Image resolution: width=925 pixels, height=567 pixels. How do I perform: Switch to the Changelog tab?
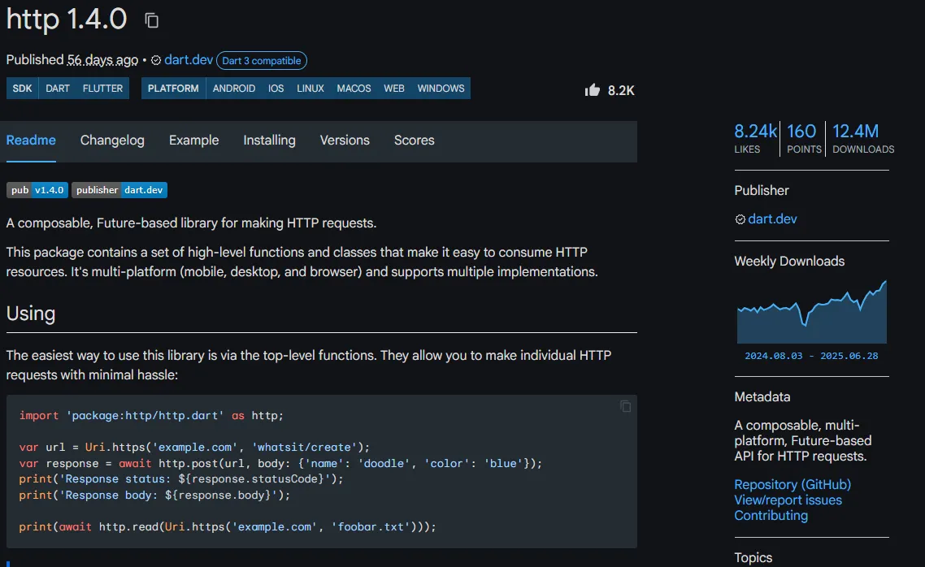(112, 141)
